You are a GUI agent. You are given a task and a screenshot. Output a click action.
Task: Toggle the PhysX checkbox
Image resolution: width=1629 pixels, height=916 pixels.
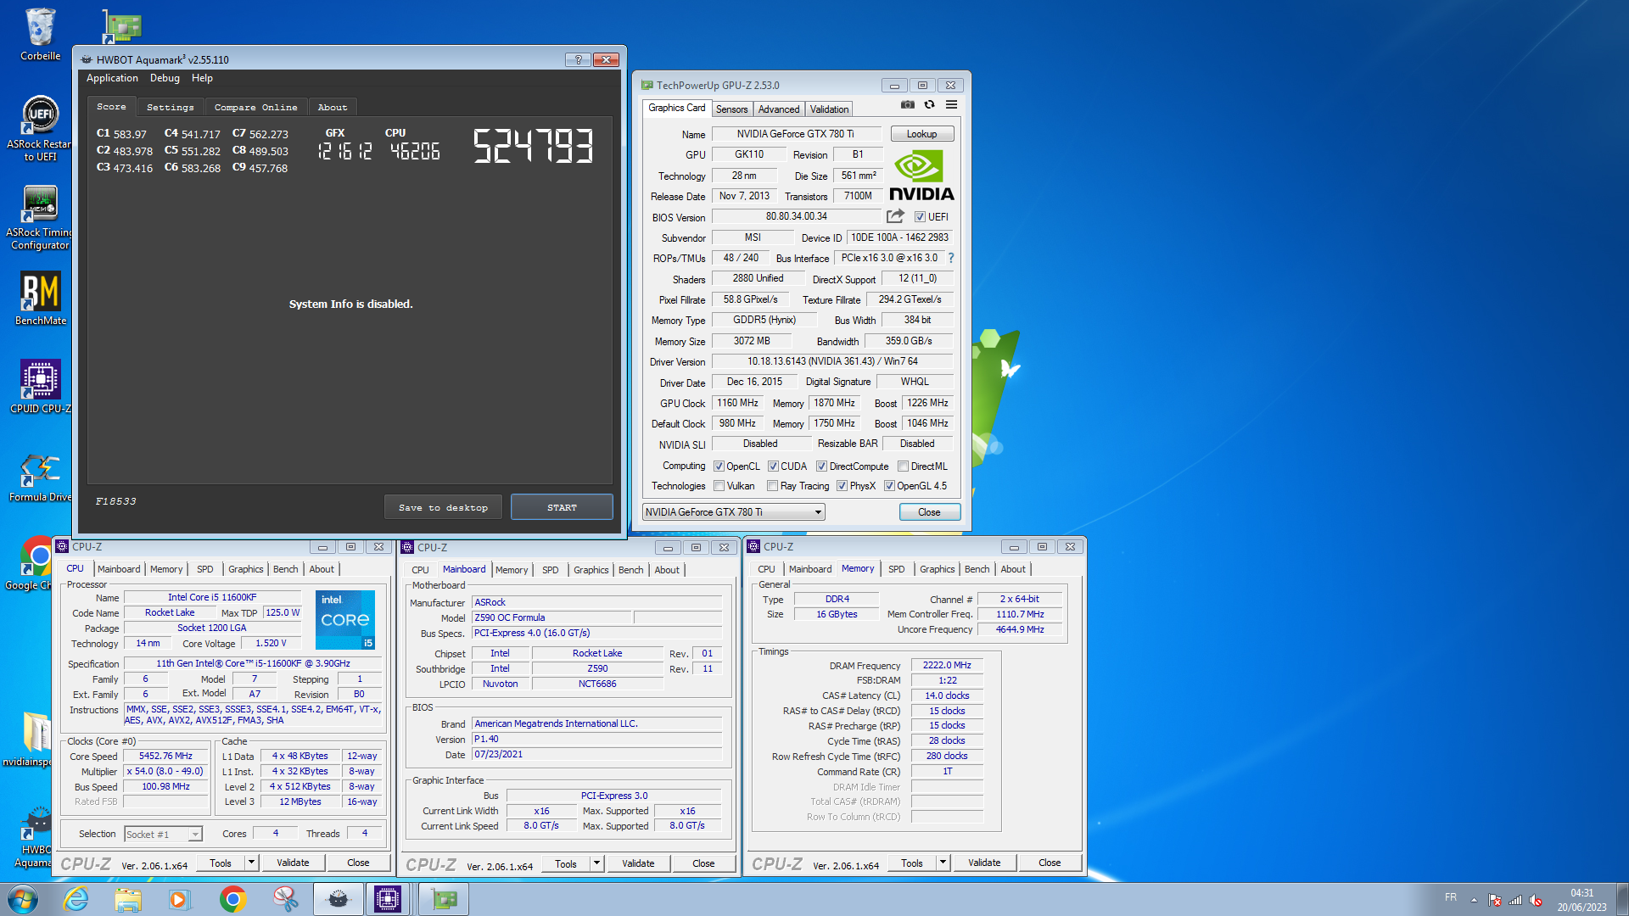click(x=842, y=486)
